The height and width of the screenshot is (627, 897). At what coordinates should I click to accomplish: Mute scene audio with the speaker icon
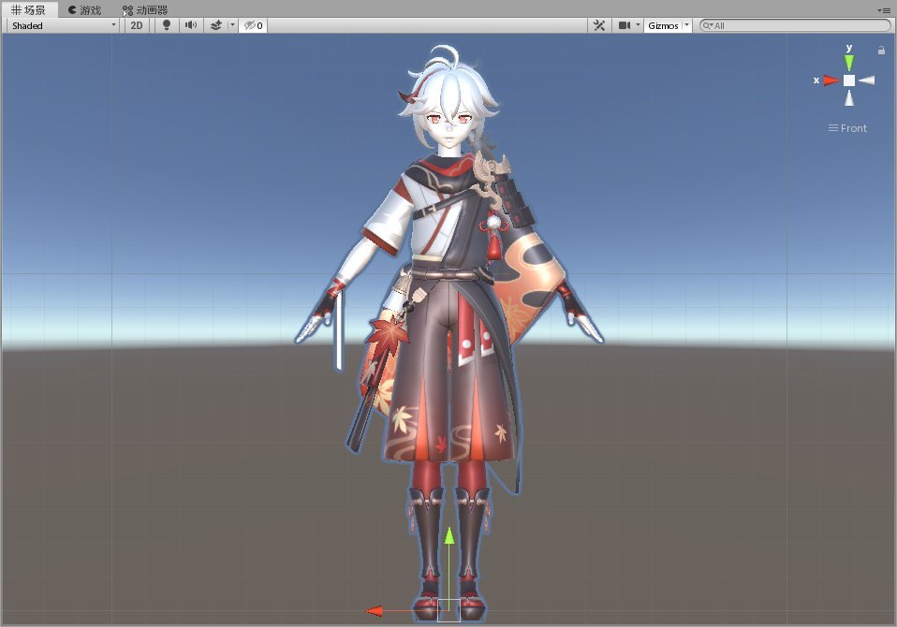pyautogui.click(x=191, y=25)
